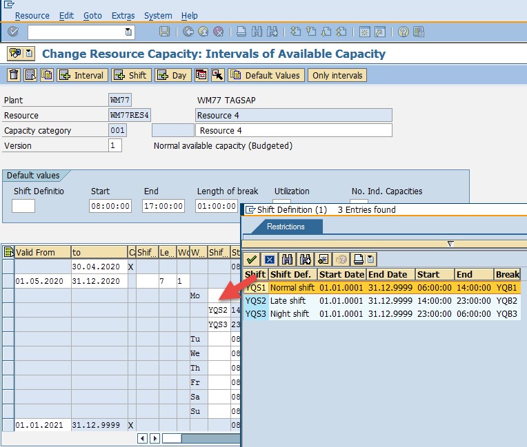Open the print options dropdown in the popup
This screenshot has width=527, height=447.
pyautogui.click(x=370, y=260)
